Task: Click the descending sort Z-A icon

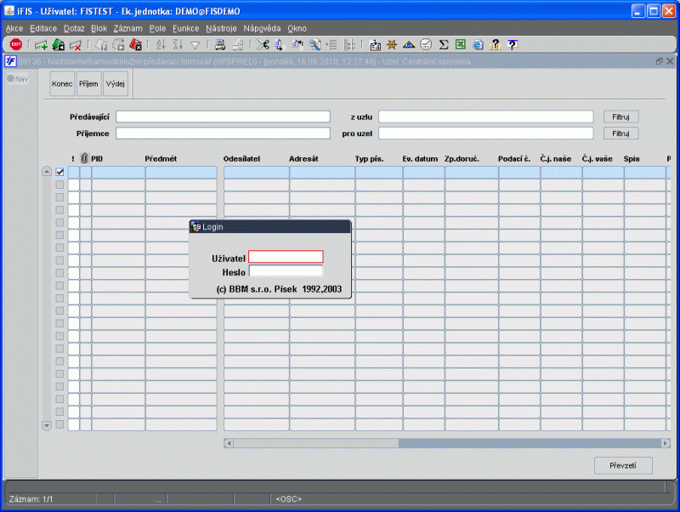Action: click(178, 44)
